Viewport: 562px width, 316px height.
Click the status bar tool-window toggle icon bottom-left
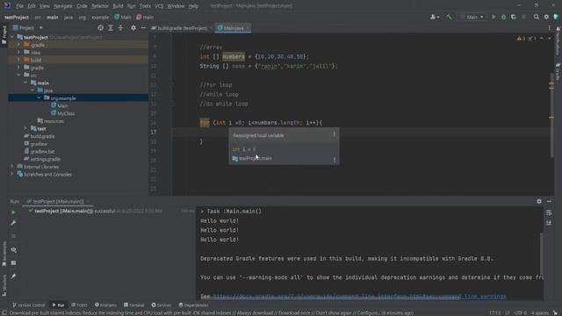pos(4,312)
